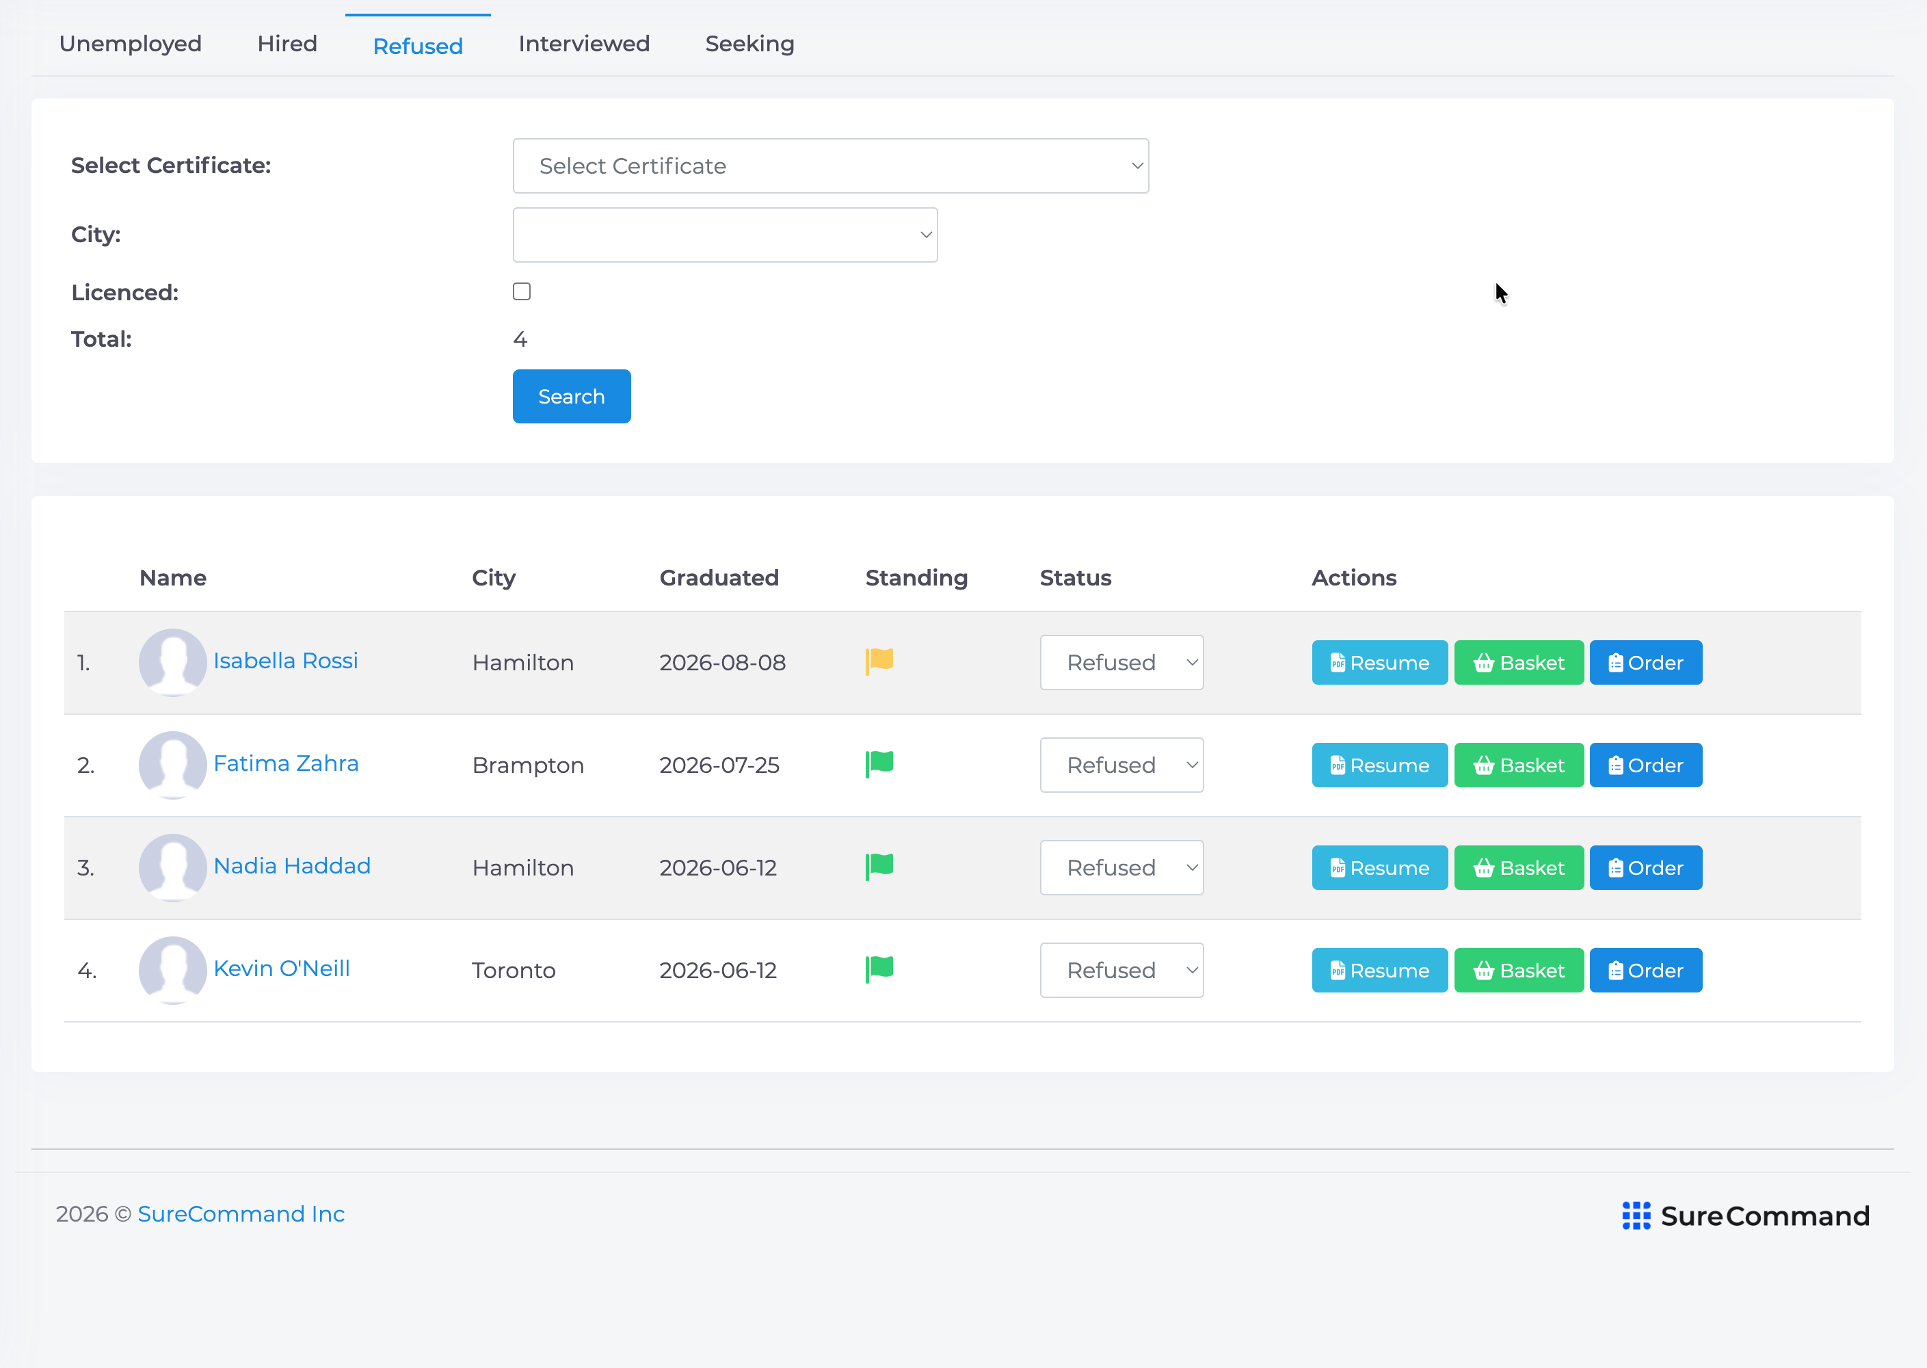Screen dimensions: 1927x1368
Task: Switch to the Hired tab
Action: coord(287,44)
